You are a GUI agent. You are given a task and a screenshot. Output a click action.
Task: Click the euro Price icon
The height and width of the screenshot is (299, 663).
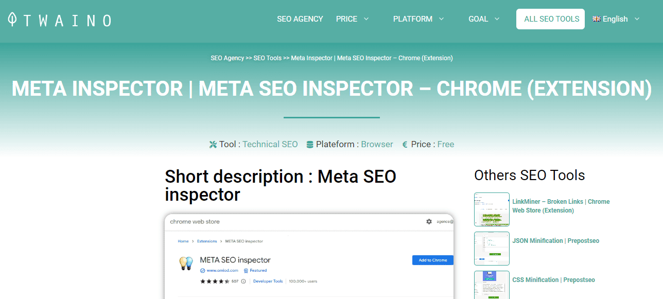pos(405,145)
